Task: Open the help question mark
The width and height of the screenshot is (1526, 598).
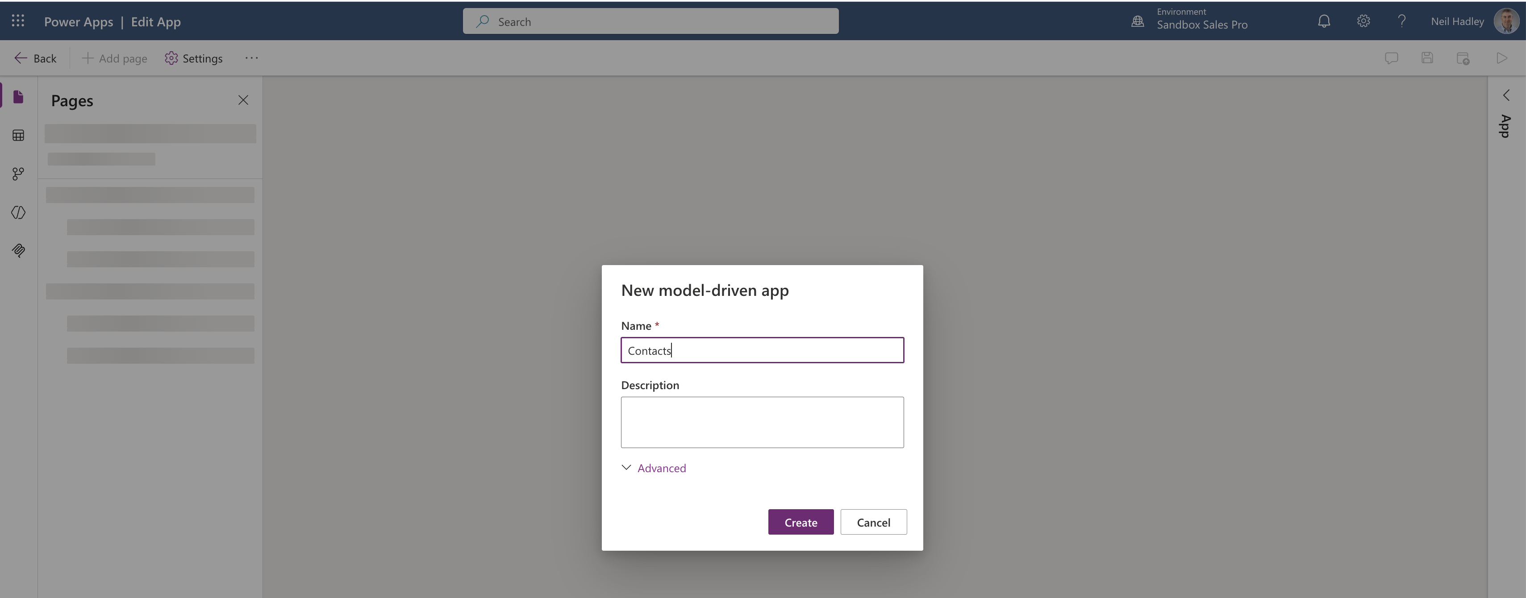Action: 1401,21
